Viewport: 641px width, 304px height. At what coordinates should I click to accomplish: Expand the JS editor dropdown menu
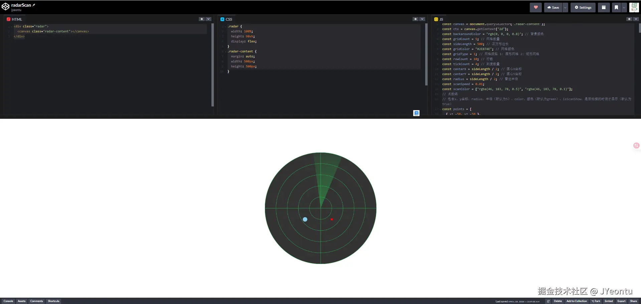coord(636,19)
